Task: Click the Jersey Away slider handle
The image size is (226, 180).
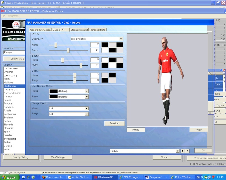Action: pos(68,50)
